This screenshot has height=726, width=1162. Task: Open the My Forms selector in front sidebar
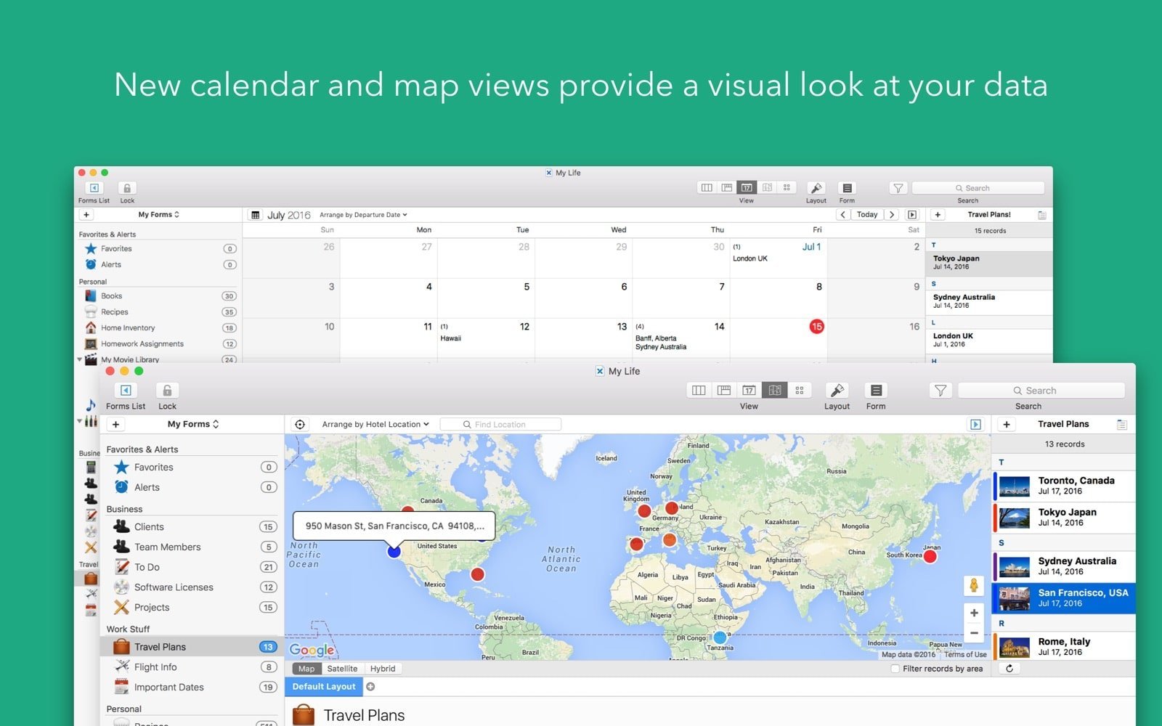click(x=193, y=425)
